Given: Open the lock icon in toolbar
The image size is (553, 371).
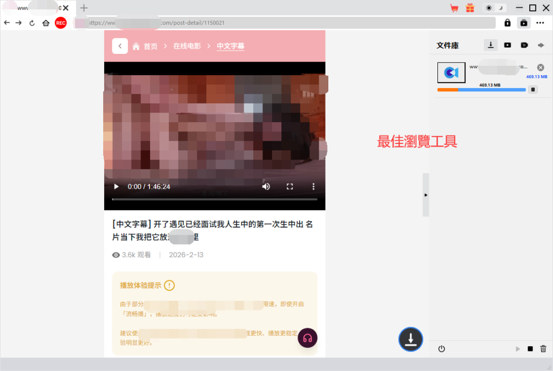Looking at the screenshot, I should pos(507,23).
